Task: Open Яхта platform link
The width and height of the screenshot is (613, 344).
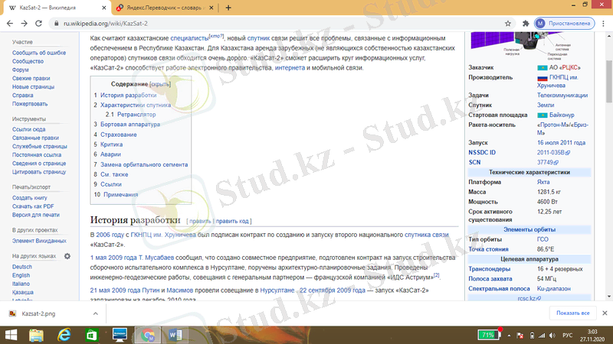Action: click(543, 182)
